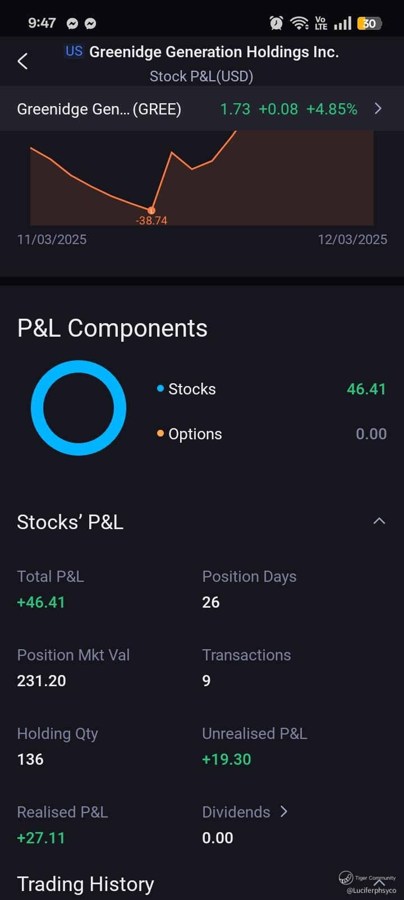The width and height of the screenshot is (404, 900).
Task: Tap the battery level indicator
Action: pos(369,23)
